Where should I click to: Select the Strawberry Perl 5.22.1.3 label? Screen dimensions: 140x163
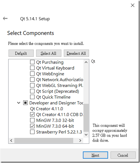point(59,132)
